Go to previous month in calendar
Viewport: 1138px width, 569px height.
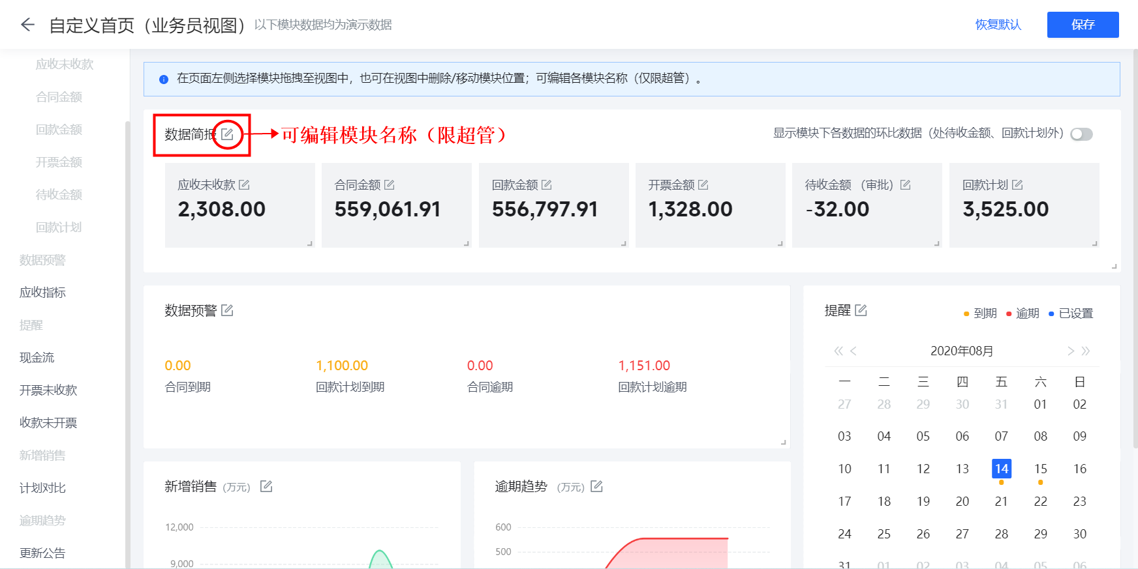pyautogui.click(x=853, y=351)
